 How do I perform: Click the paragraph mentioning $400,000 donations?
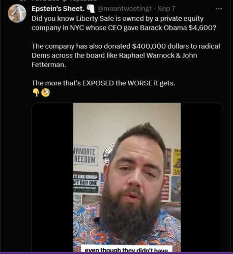click(x=126, y=55)
